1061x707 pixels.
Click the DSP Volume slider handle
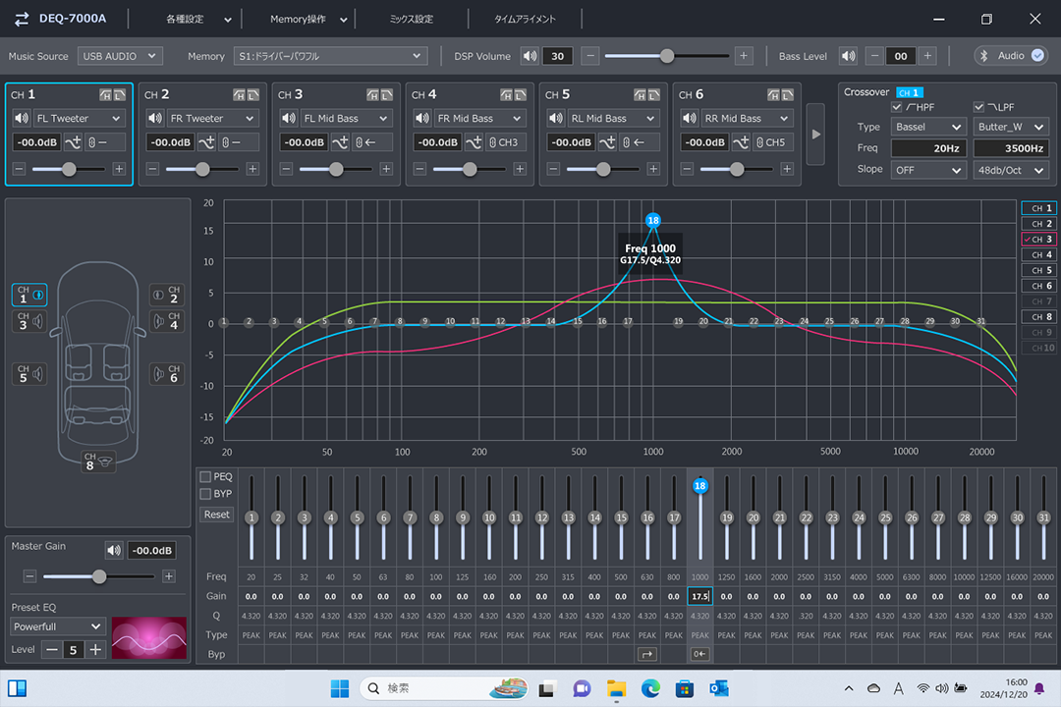tap(667, 56)
